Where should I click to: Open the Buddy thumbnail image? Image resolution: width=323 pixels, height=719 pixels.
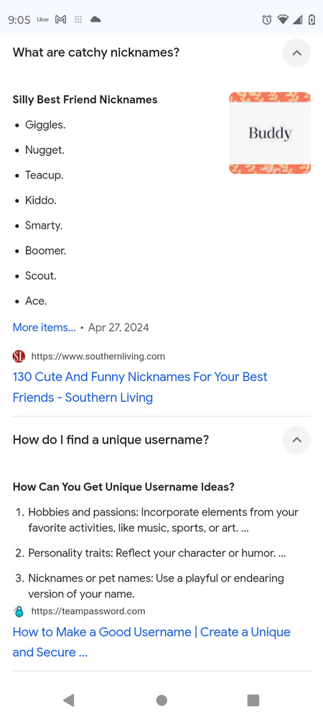coord(270,133)
